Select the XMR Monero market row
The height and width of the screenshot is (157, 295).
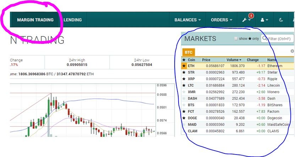coord(237,92)
